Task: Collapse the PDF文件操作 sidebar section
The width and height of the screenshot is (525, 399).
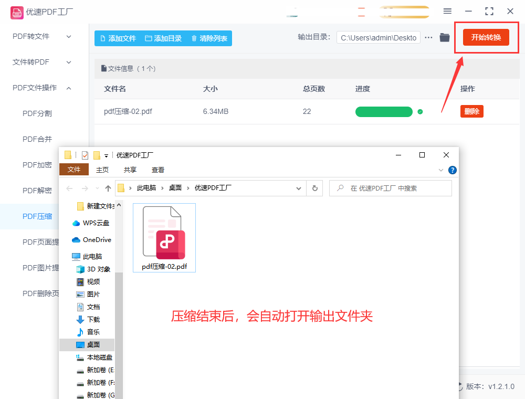Action: [69, 88]
